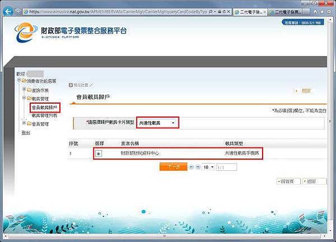The width and height of the screenshot is (336, 242).
Task: Click the vertical scrollbar on the right
Action: pos(330,121)
